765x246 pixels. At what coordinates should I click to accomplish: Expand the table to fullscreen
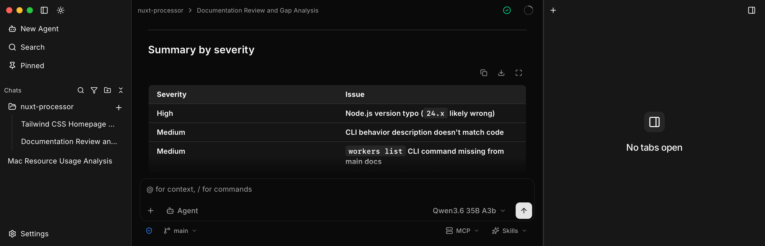click(x=518, y=73)
